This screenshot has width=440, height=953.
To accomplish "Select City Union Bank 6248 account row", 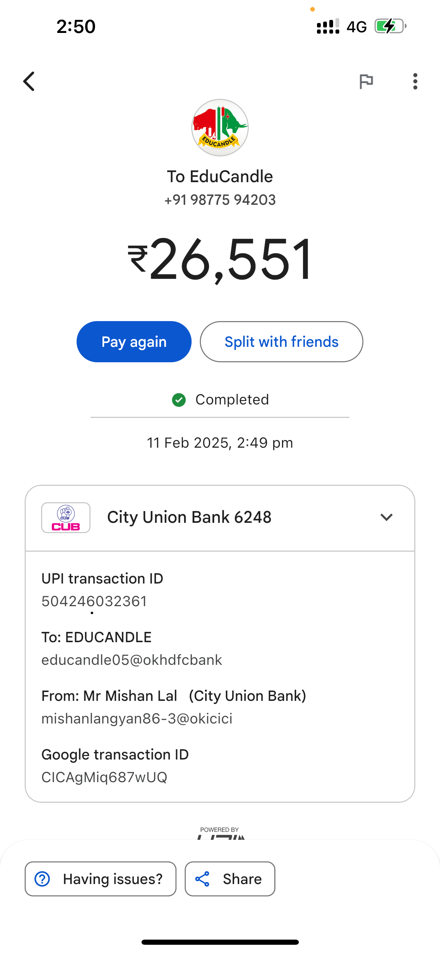I will tap(189, 517).
